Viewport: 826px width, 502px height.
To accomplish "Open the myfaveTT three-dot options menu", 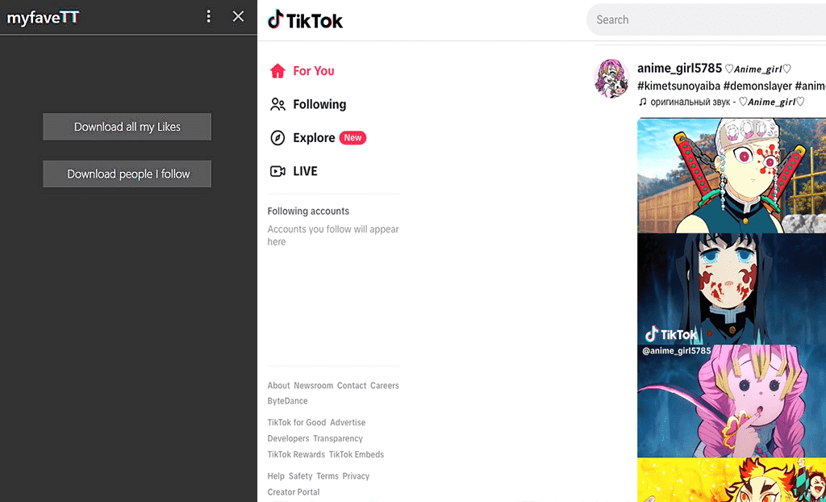I will point(209,16).
